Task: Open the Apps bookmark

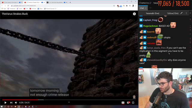Action: coord(4,9)
